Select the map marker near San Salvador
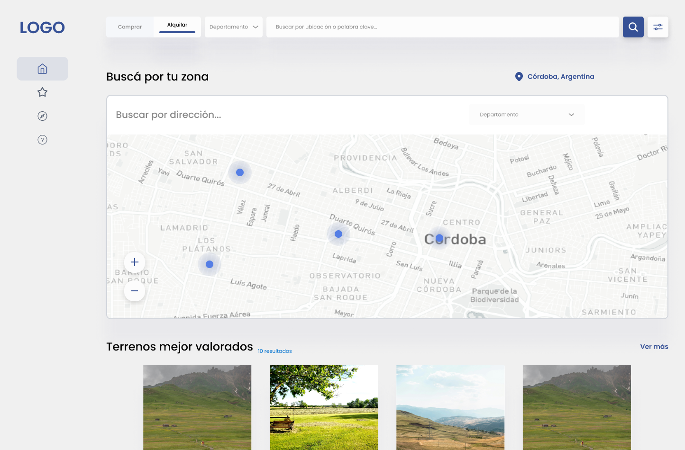 [240, 172]
